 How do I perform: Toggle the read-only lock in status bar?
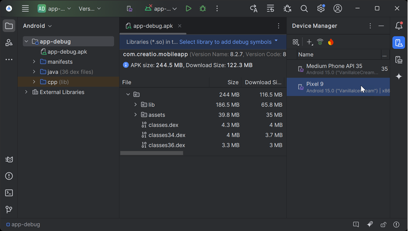tap(383, 224)
